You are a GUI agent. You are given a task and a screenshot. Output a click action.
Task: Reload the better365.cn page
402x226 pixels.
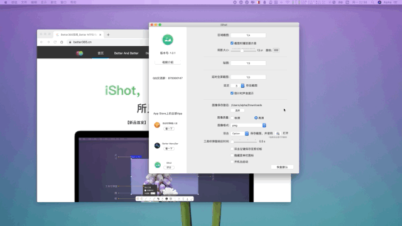pyautogui.click(x=55, y=42)
